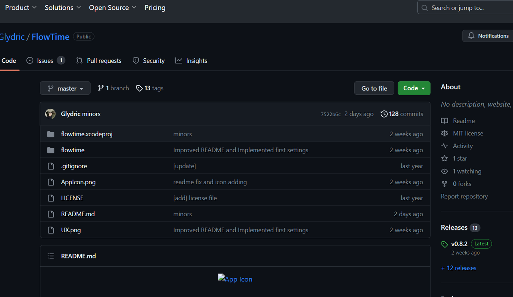Click the eye icon beside watching
513x297 pixels.
click(x=444, y=171)
